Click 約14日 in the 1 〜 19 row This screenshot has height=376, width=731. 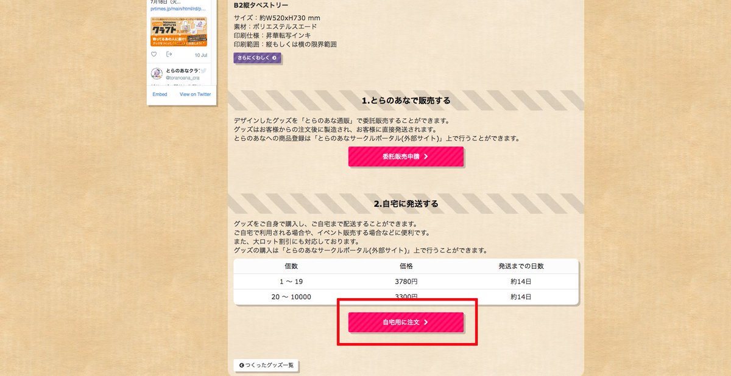(x=521, y=282)
